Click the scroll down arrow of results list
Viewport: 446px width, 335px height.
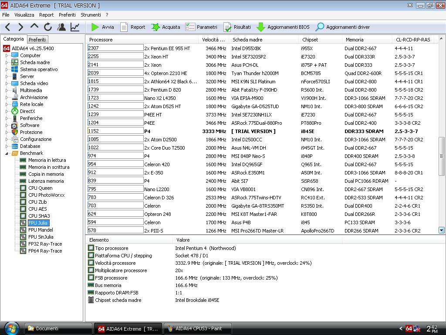(442, 230)
